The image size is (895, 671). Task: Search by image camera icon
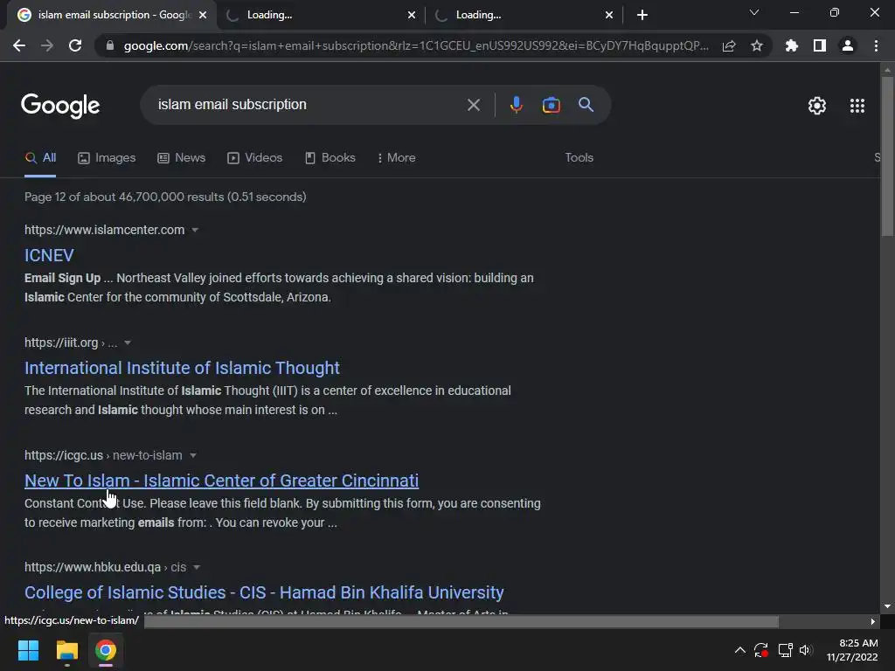[551, 105]
